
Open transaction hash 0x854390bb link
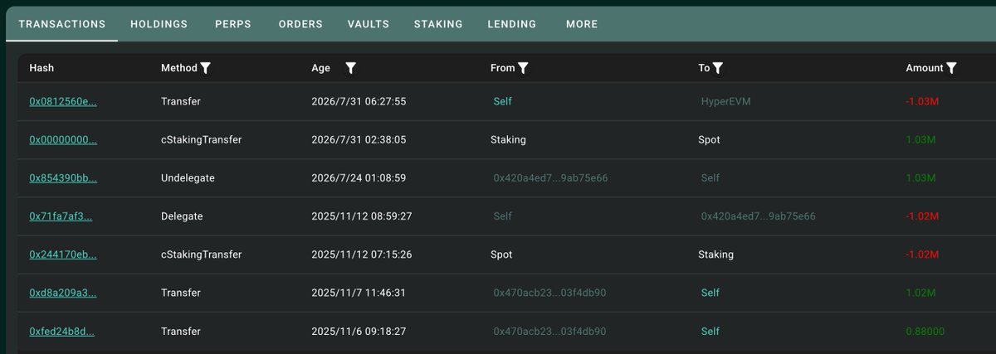63,178
